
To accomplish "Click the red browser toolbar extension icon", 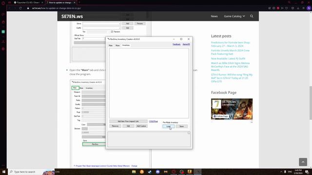I will 278,8.
